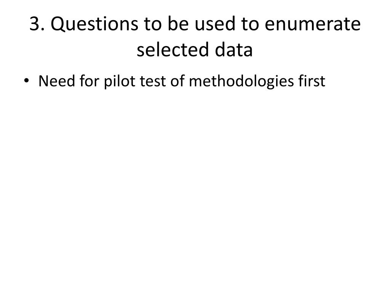Click "selected data" in the title
Viewport: 390px width, 292px height.
(x=195, y=50)
